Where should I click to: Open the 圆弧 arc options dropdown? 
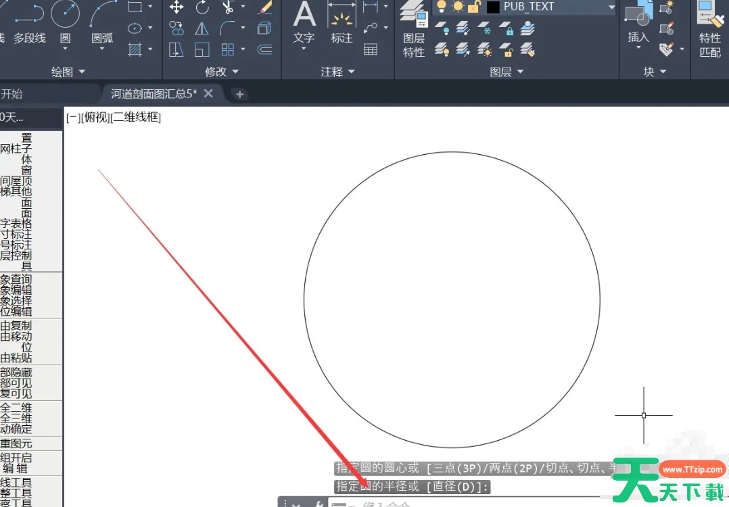pos(102,48)
